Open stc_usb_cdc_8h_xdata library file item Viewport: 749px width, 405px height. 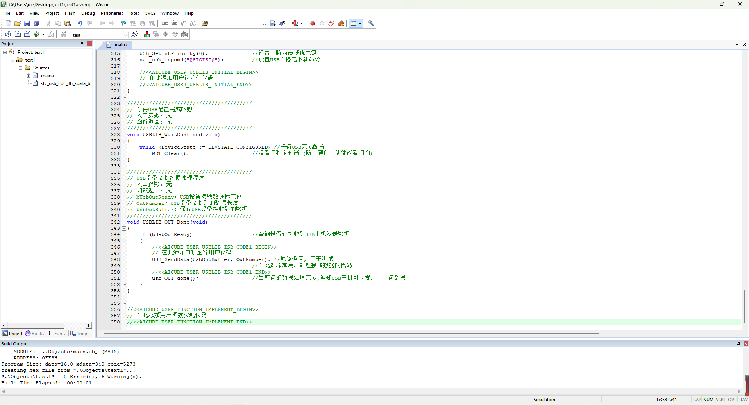[x=66, y=83]
